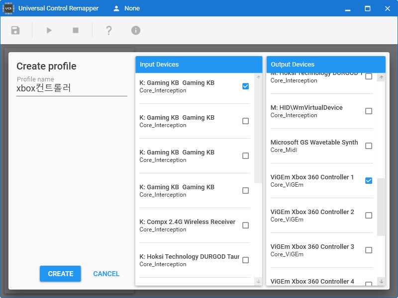The height and width of the screenshot is (298, 398).
Task: Click the "ViGEm Xbox 360 Controller 4" label
Action: click(x=312, y=281)
